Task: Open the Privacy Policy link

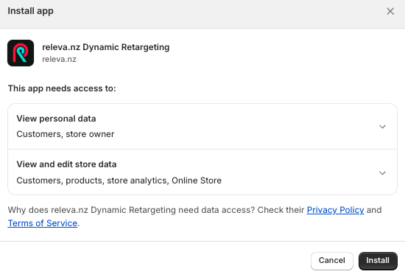Action: 335,210
